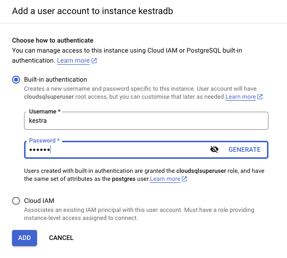
Task: Click the 'Built-in authentication' label text
Action: (56, 80)
